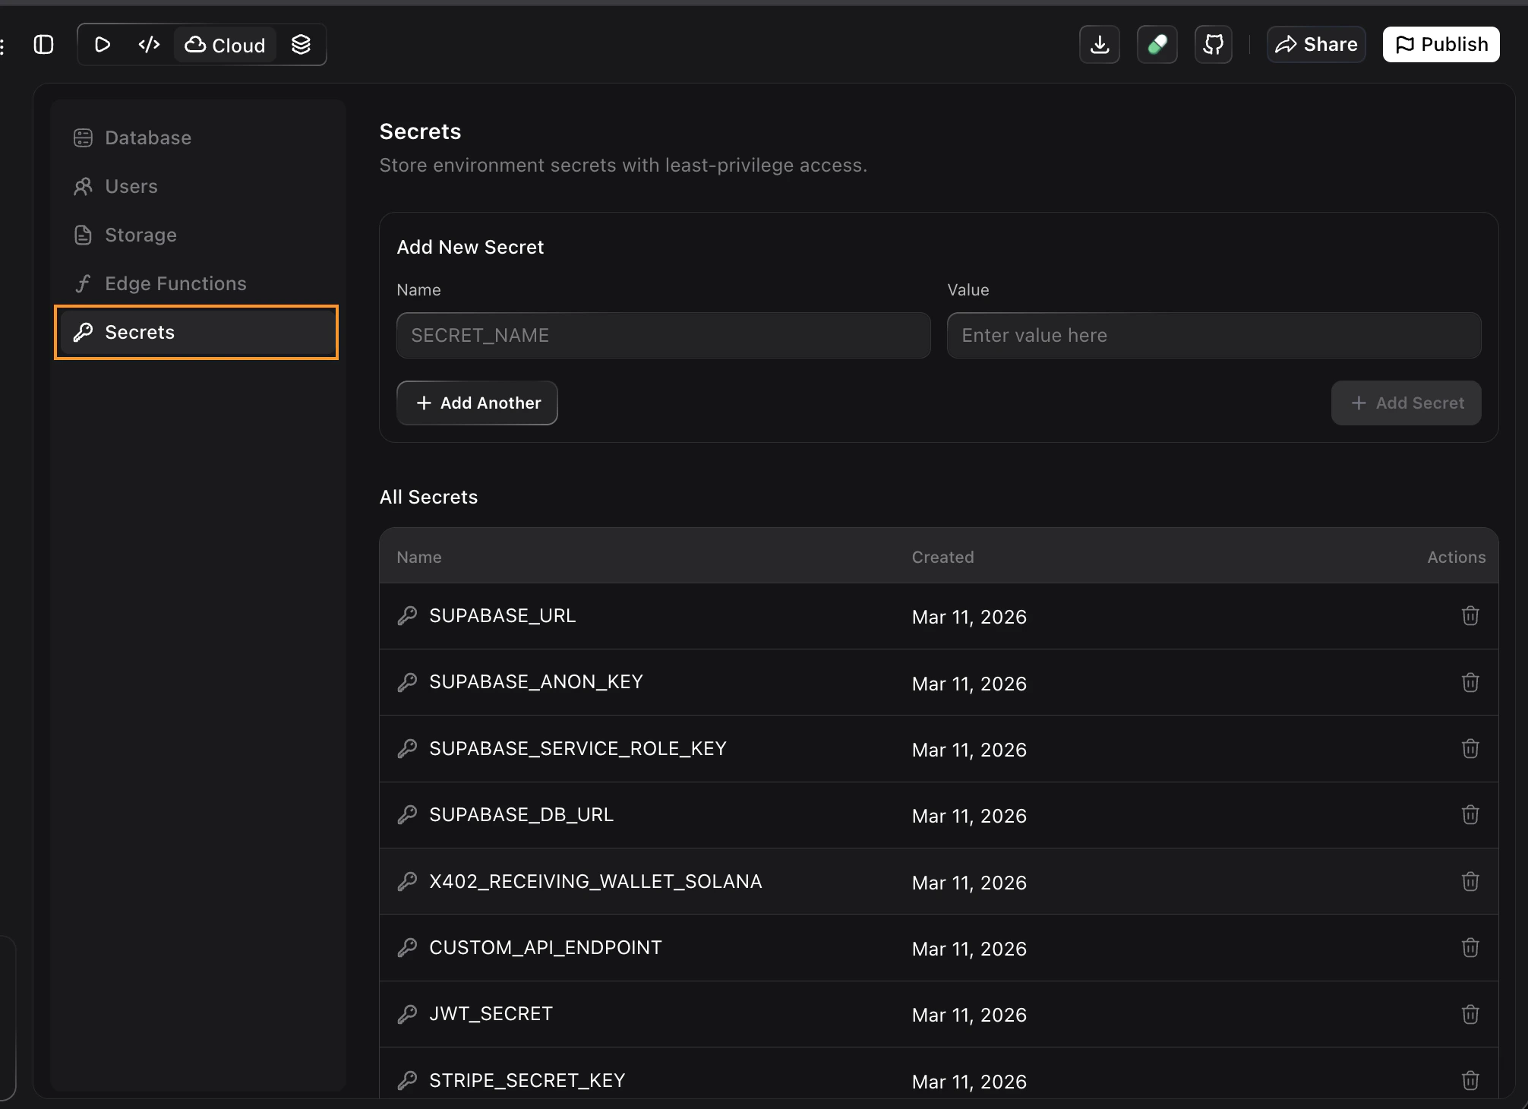The height and width of the screenshot is (1109, 1528).
Task: Open the app preview with the play icon
Action: (x=103, y=44)
